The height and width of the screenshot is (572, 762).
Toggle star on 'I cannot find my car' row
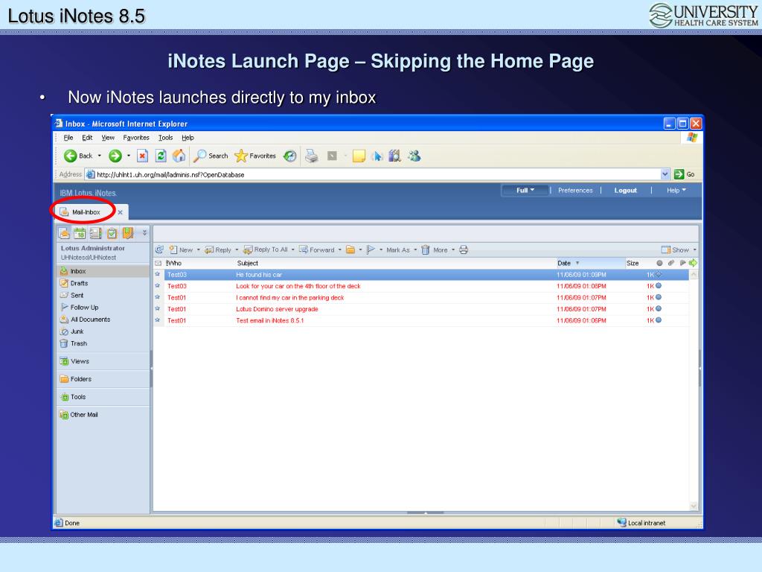[x=158, y=297]
